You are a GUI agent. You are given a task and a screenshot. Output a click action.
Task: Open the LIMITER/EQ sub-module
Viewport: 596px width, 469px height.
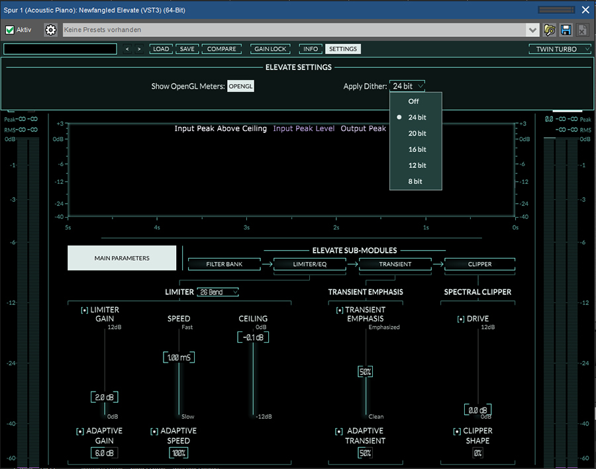point(310,265)
